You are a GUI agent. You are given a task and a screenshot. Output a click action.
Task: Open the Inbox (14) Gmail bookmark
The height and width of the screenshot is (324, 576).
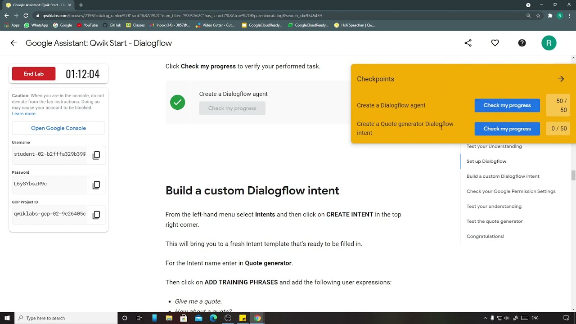point(170,25)
